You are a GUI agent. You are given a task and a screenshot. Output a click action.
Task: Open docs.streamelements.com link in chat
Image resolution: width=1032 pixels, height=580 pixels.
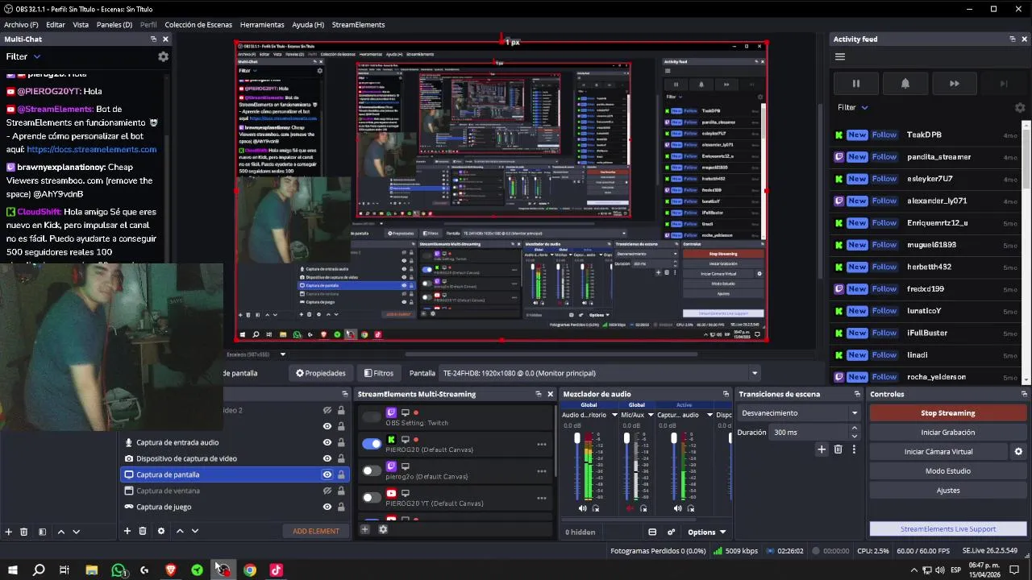click(92, 149)
